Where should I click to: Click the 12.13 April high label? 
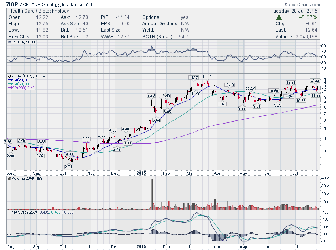229,85
